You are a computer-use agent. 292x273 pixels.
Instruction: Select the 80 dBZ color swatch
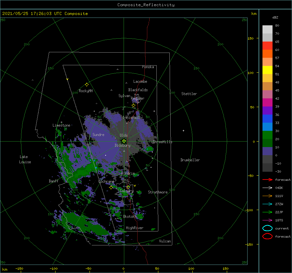pos(267,29)
